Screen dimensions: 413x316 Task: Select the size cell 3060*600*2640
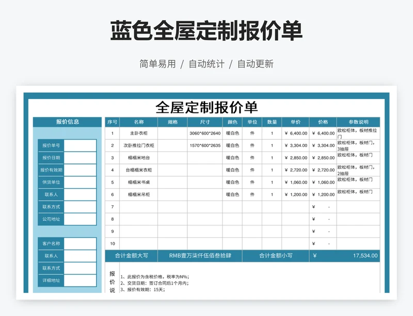coord(205,134)
